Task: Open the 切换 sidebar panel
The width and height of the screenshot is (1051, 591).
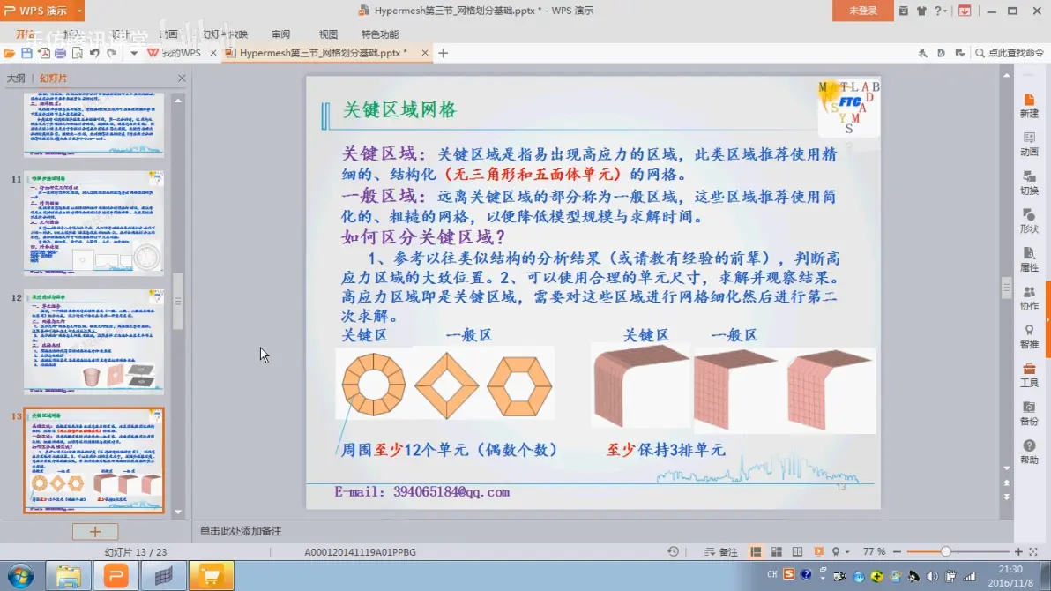Action: coord(1029,183)
